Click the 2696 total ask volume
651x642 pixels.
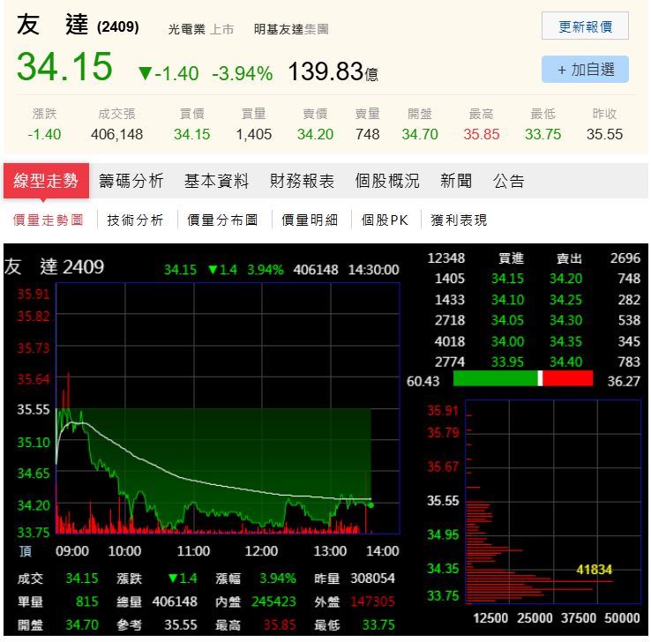[625, 258]
